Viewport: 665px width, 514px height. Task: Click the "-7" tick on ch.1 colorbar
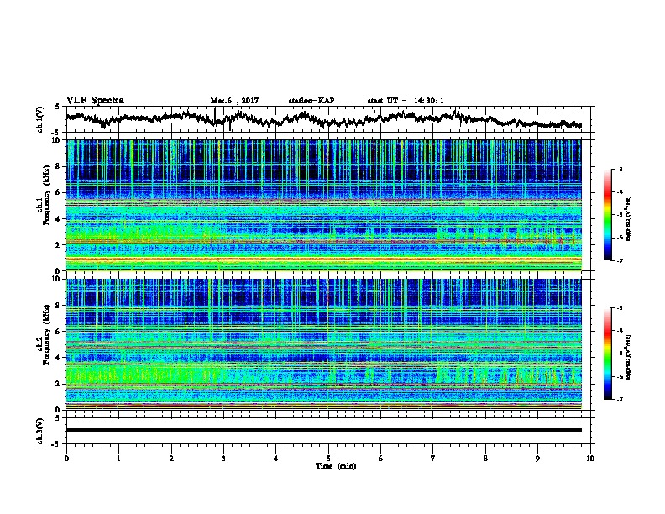pyautogui.click(x=619, y=260)
